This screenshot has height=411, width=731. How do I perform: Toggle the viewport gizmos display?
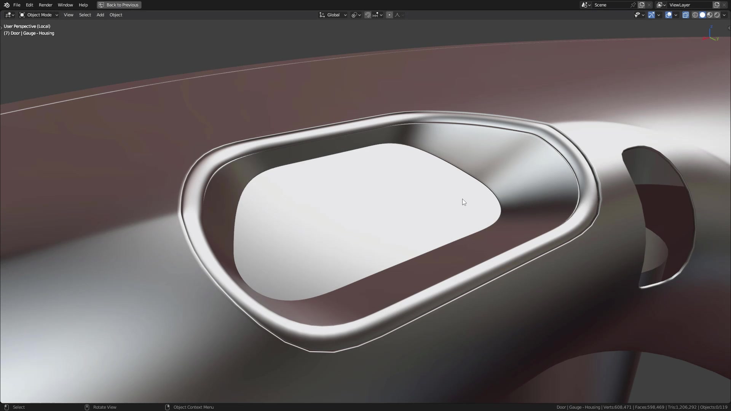651,15
